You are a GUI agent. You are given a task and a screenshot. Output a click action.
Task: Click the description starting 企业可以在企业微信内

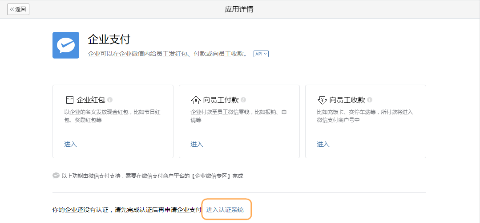coord(168,54)
